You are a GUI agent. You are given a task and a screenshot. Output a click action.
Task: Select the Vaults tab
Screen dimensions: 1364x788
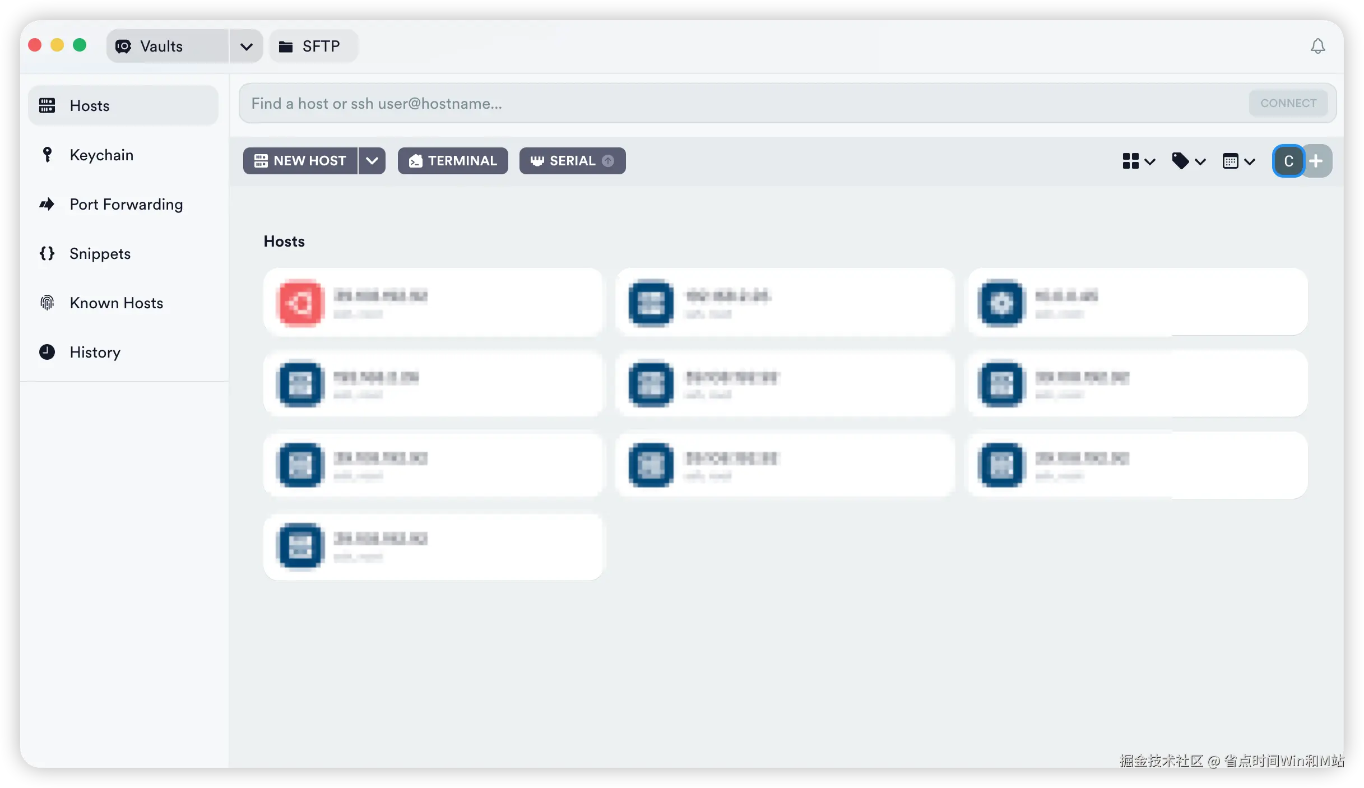click(161, 47)
